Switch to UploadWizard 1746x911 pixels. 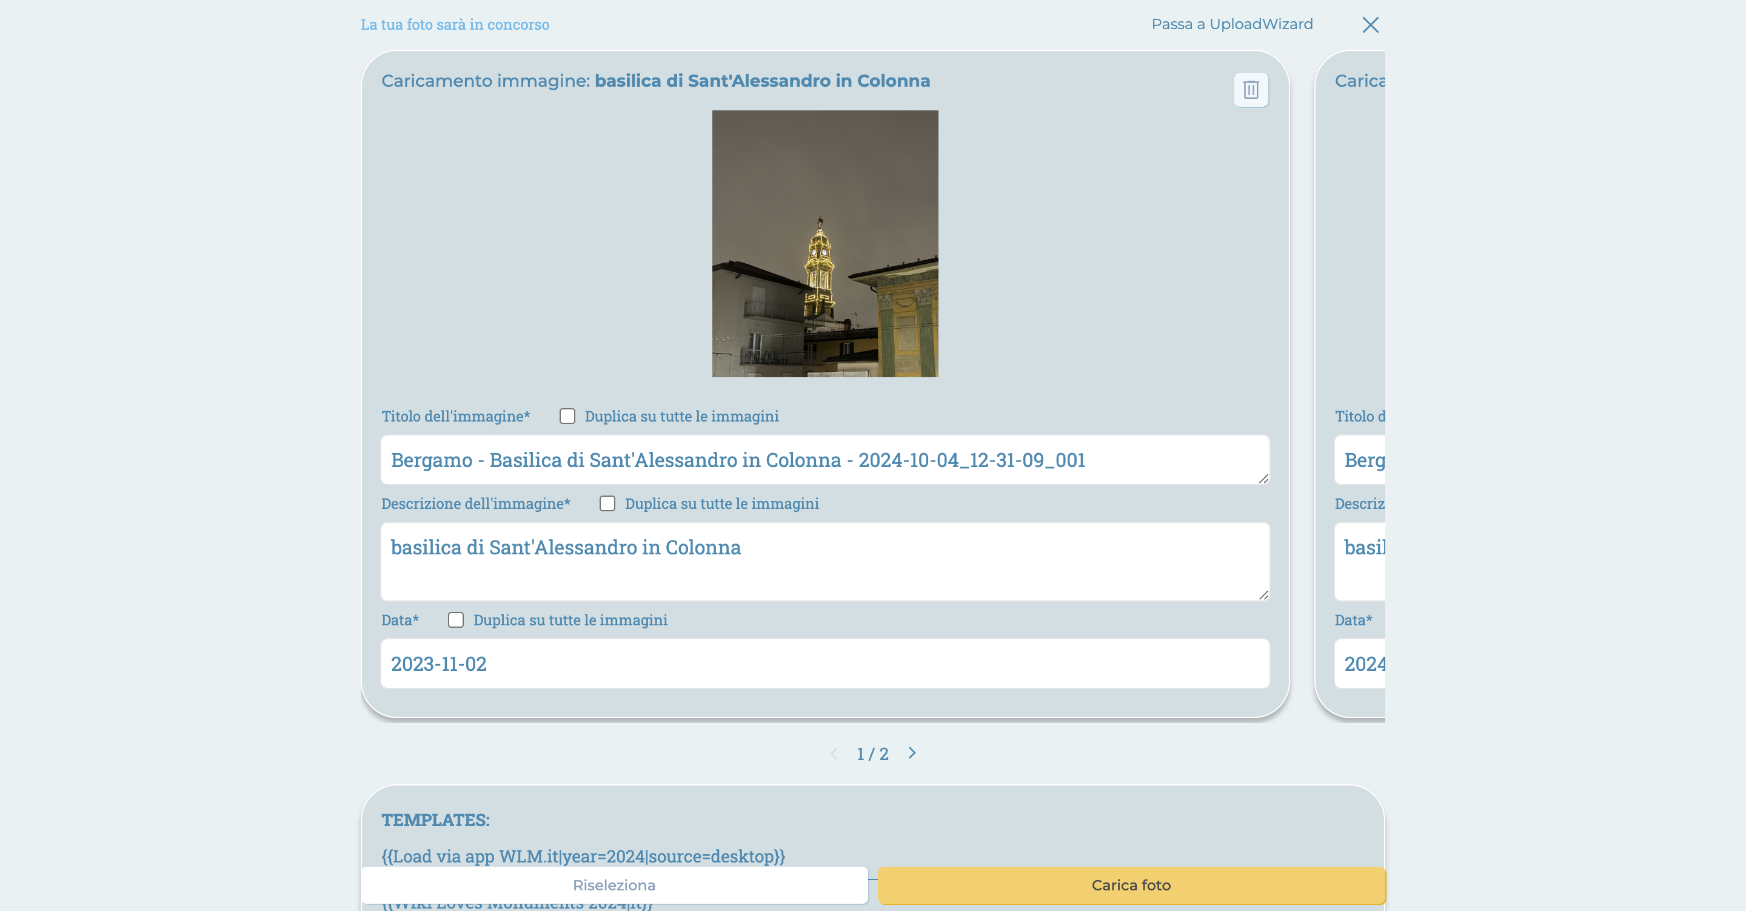(x=1231, y=24)
